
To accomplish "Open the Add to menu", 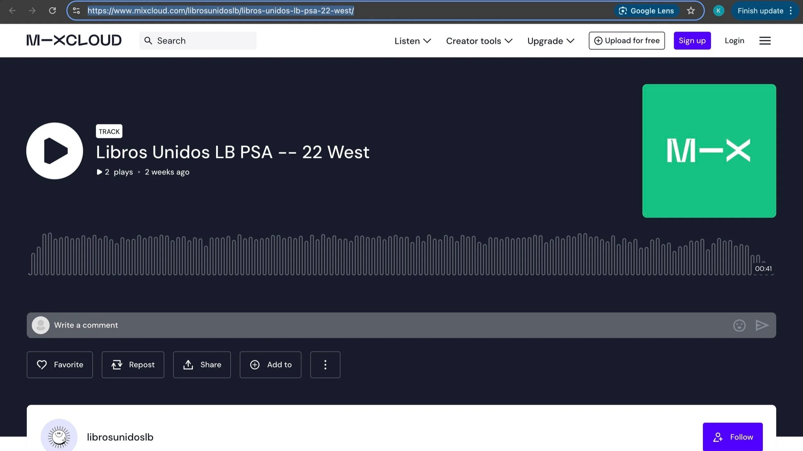I will (x=270, y=365).
